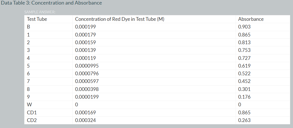Select the "CD1" test tube cell
This screenshot has height=128, width=293.
[31, 112]
